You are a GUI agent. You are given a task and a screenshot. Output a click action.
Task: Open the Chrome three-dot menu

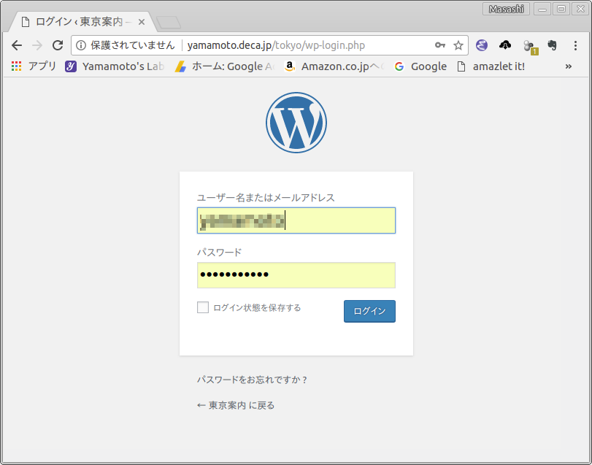pyautogui.click(x=575, y=46)
